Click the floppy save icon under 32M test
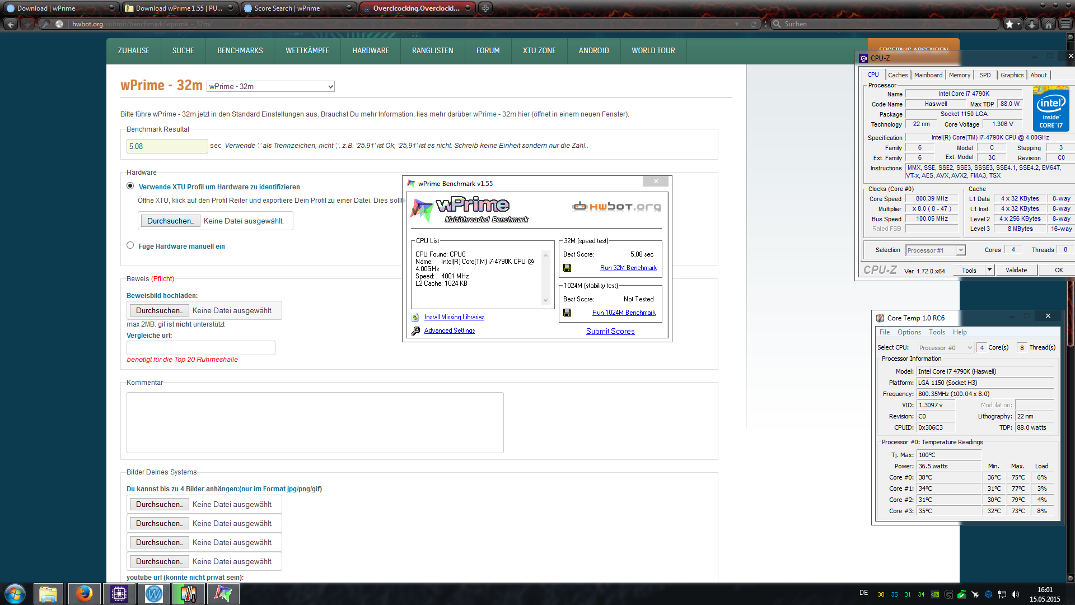The height and width of the screenshot is (605, 1075). coord(567,268)
